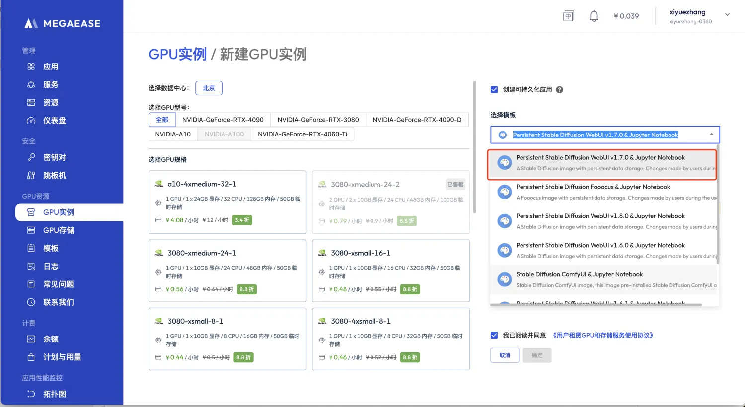Screen dimensions: 745x407
Task: Filter by NVIDIA-GeForce-RTX-3080 model
Action: tap(318, 120)
